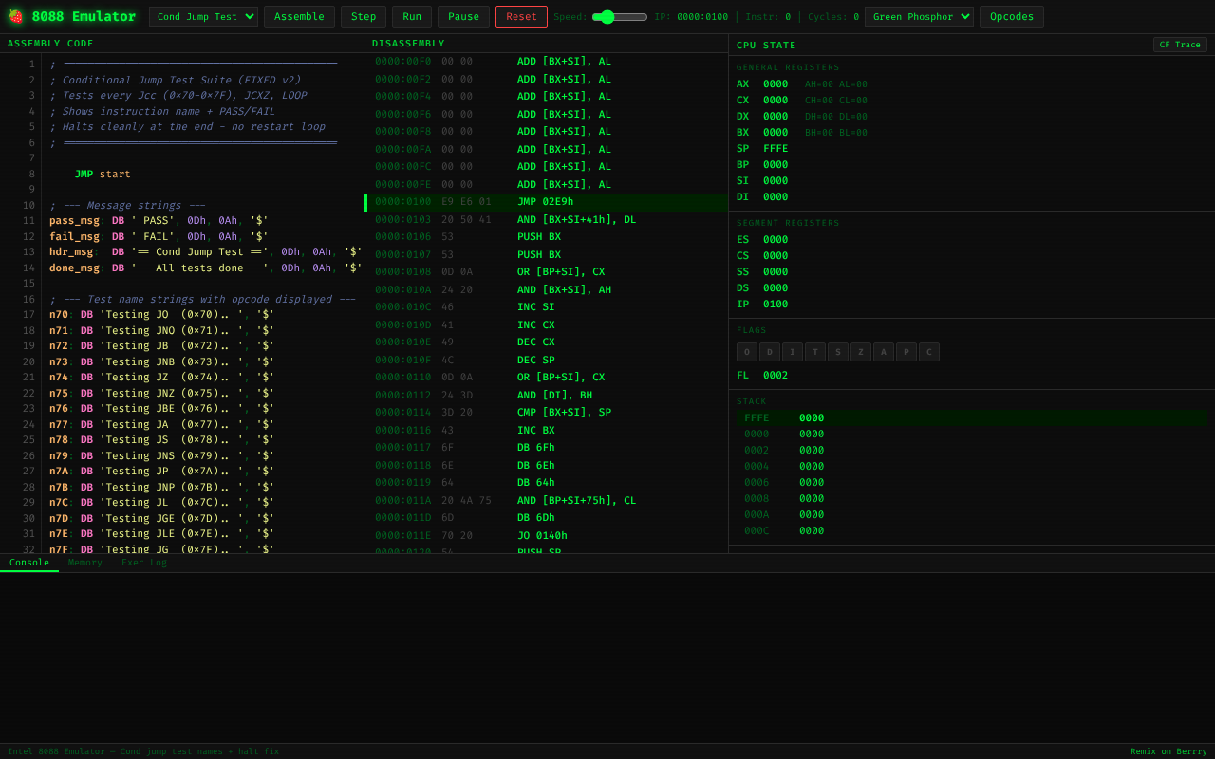Click the FL value 0002
This screenshot has width=1215, height=759.
click(776, 376)
